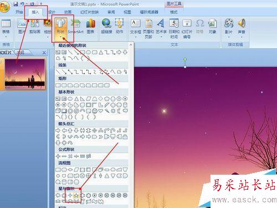Switch to the 幻灯片 pane tab
This screenshot has height=208, width=277.
pyautogui.click(x=6, y=53)
